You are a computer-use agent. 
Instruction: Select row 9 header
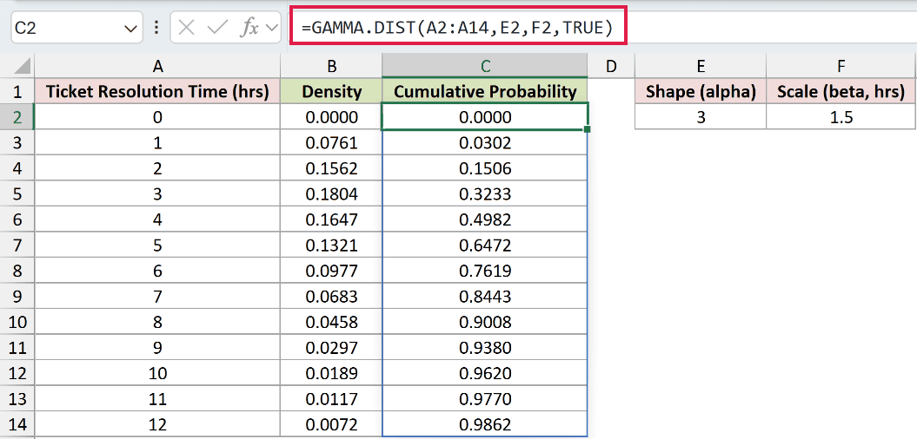17,297
